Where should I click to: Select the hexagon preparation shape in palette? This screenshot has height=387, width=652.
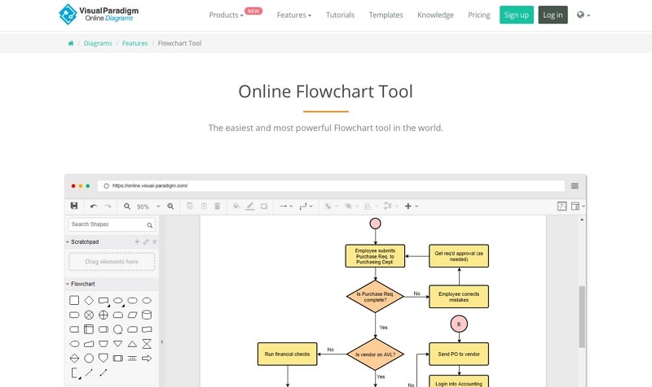147,300
